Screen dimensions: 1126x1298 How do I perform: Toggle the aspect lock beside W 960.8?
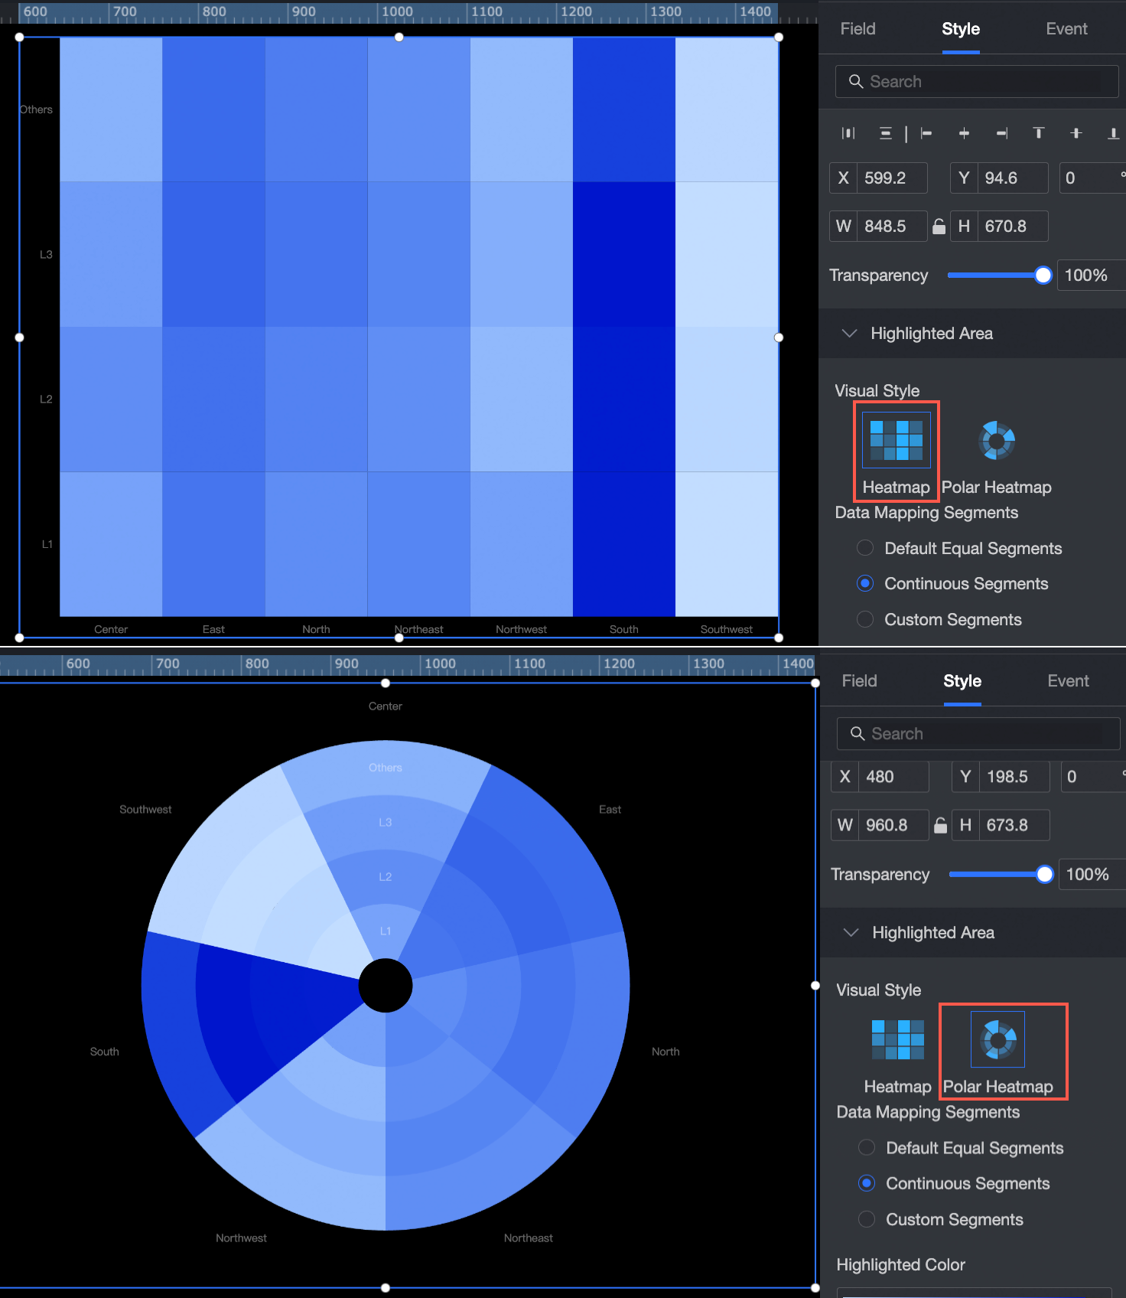tap(940, 825)
